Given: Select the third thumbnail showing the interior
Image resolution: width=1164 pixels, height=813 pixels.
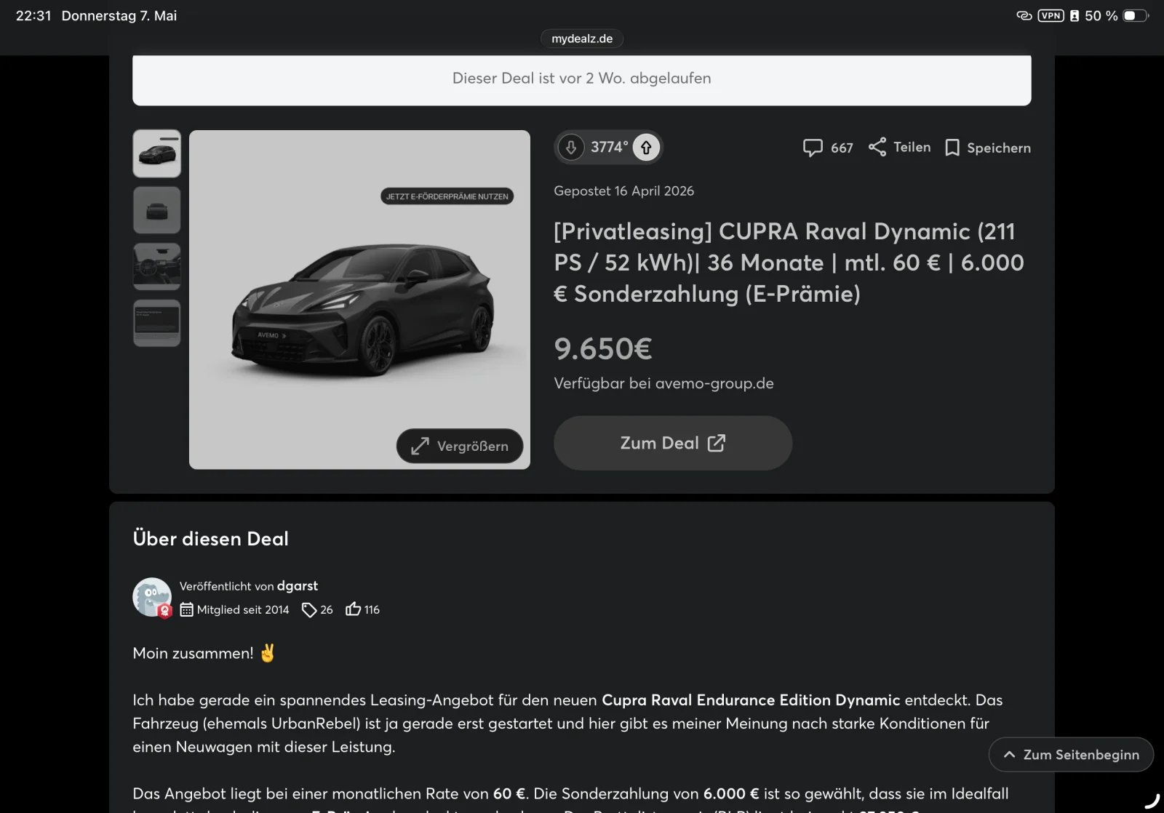Looking at the screenshot, I should point(157,267).
